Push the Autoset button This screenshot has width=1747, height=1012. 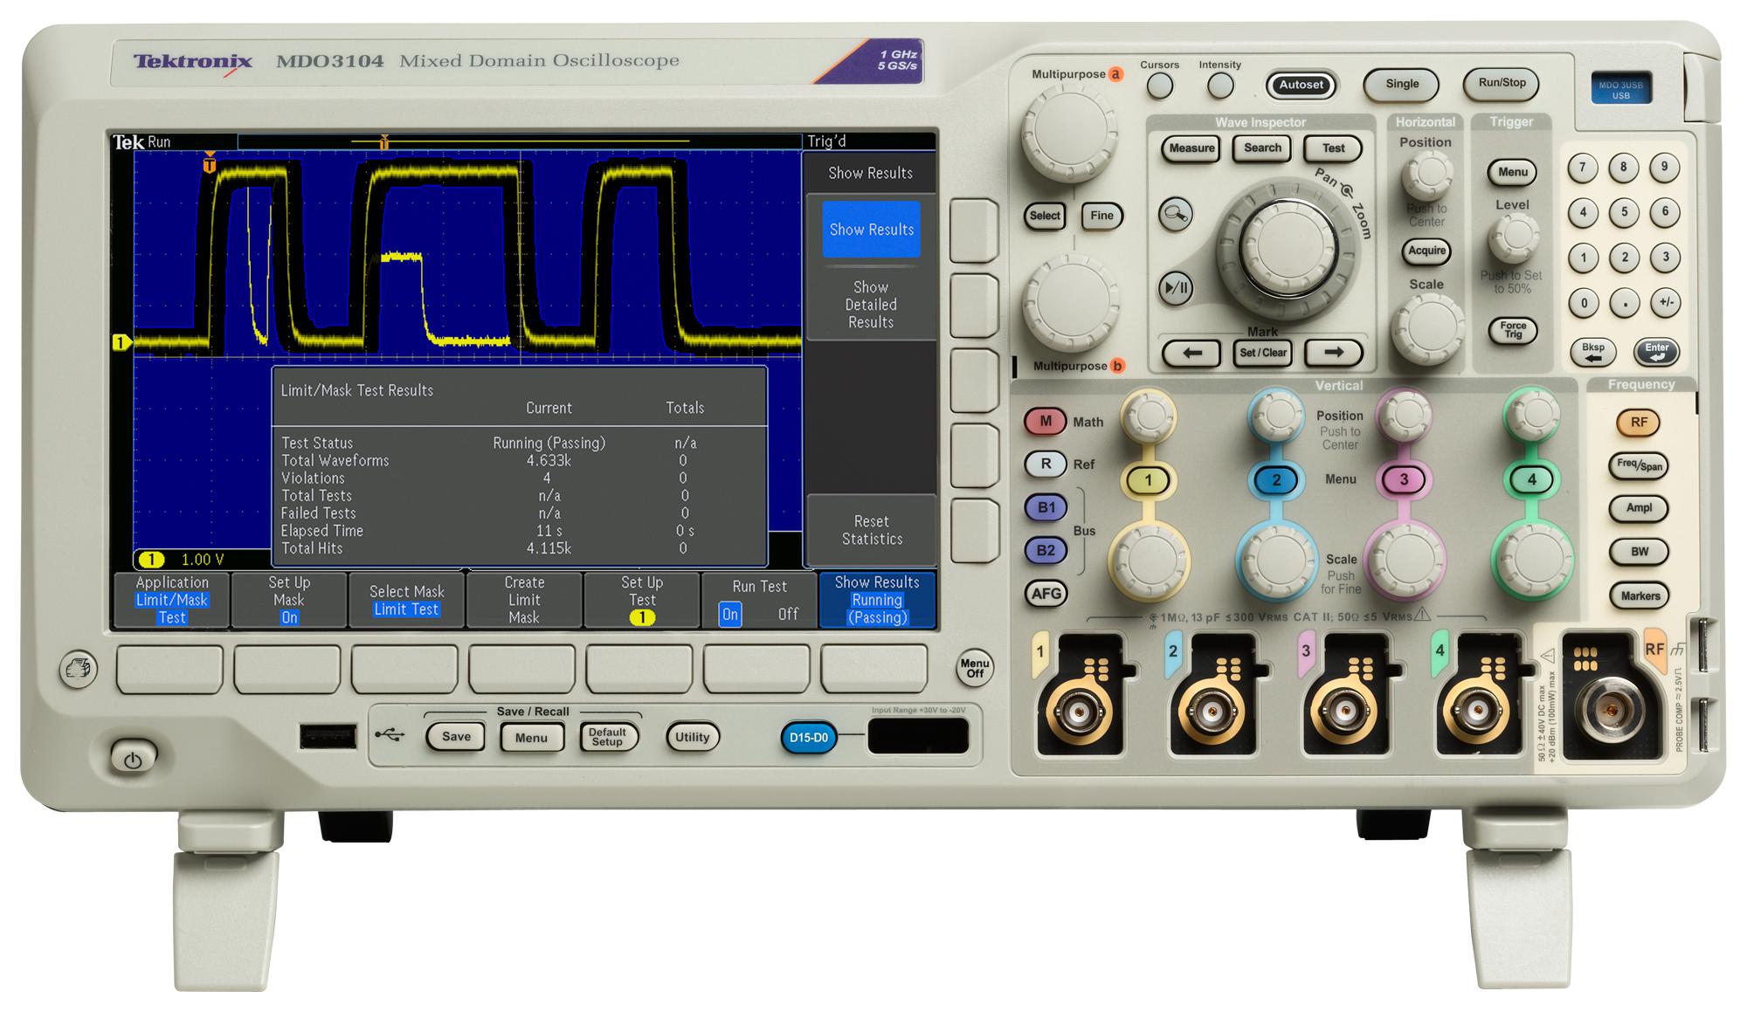tap(1301, 85)
